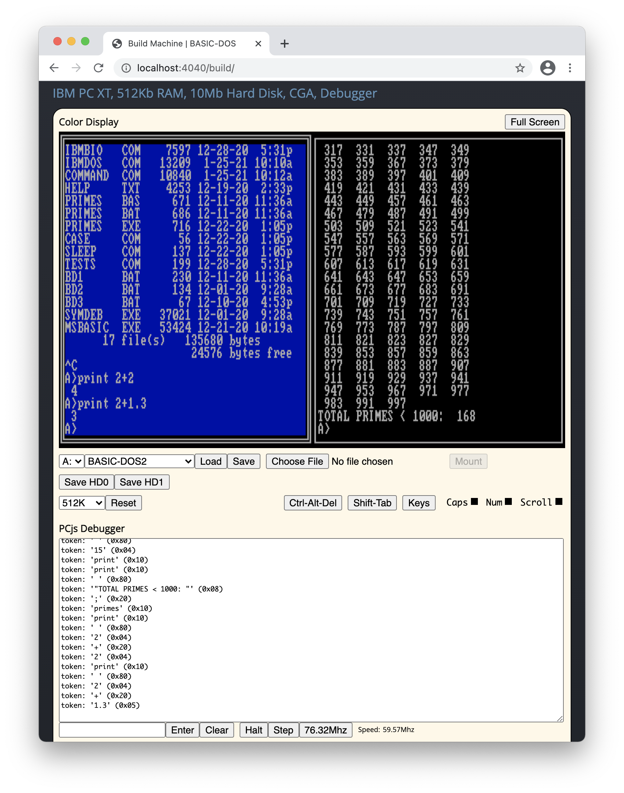Go back using the browser back arrow
Viewport: 624px width, 793px height.
54,68
